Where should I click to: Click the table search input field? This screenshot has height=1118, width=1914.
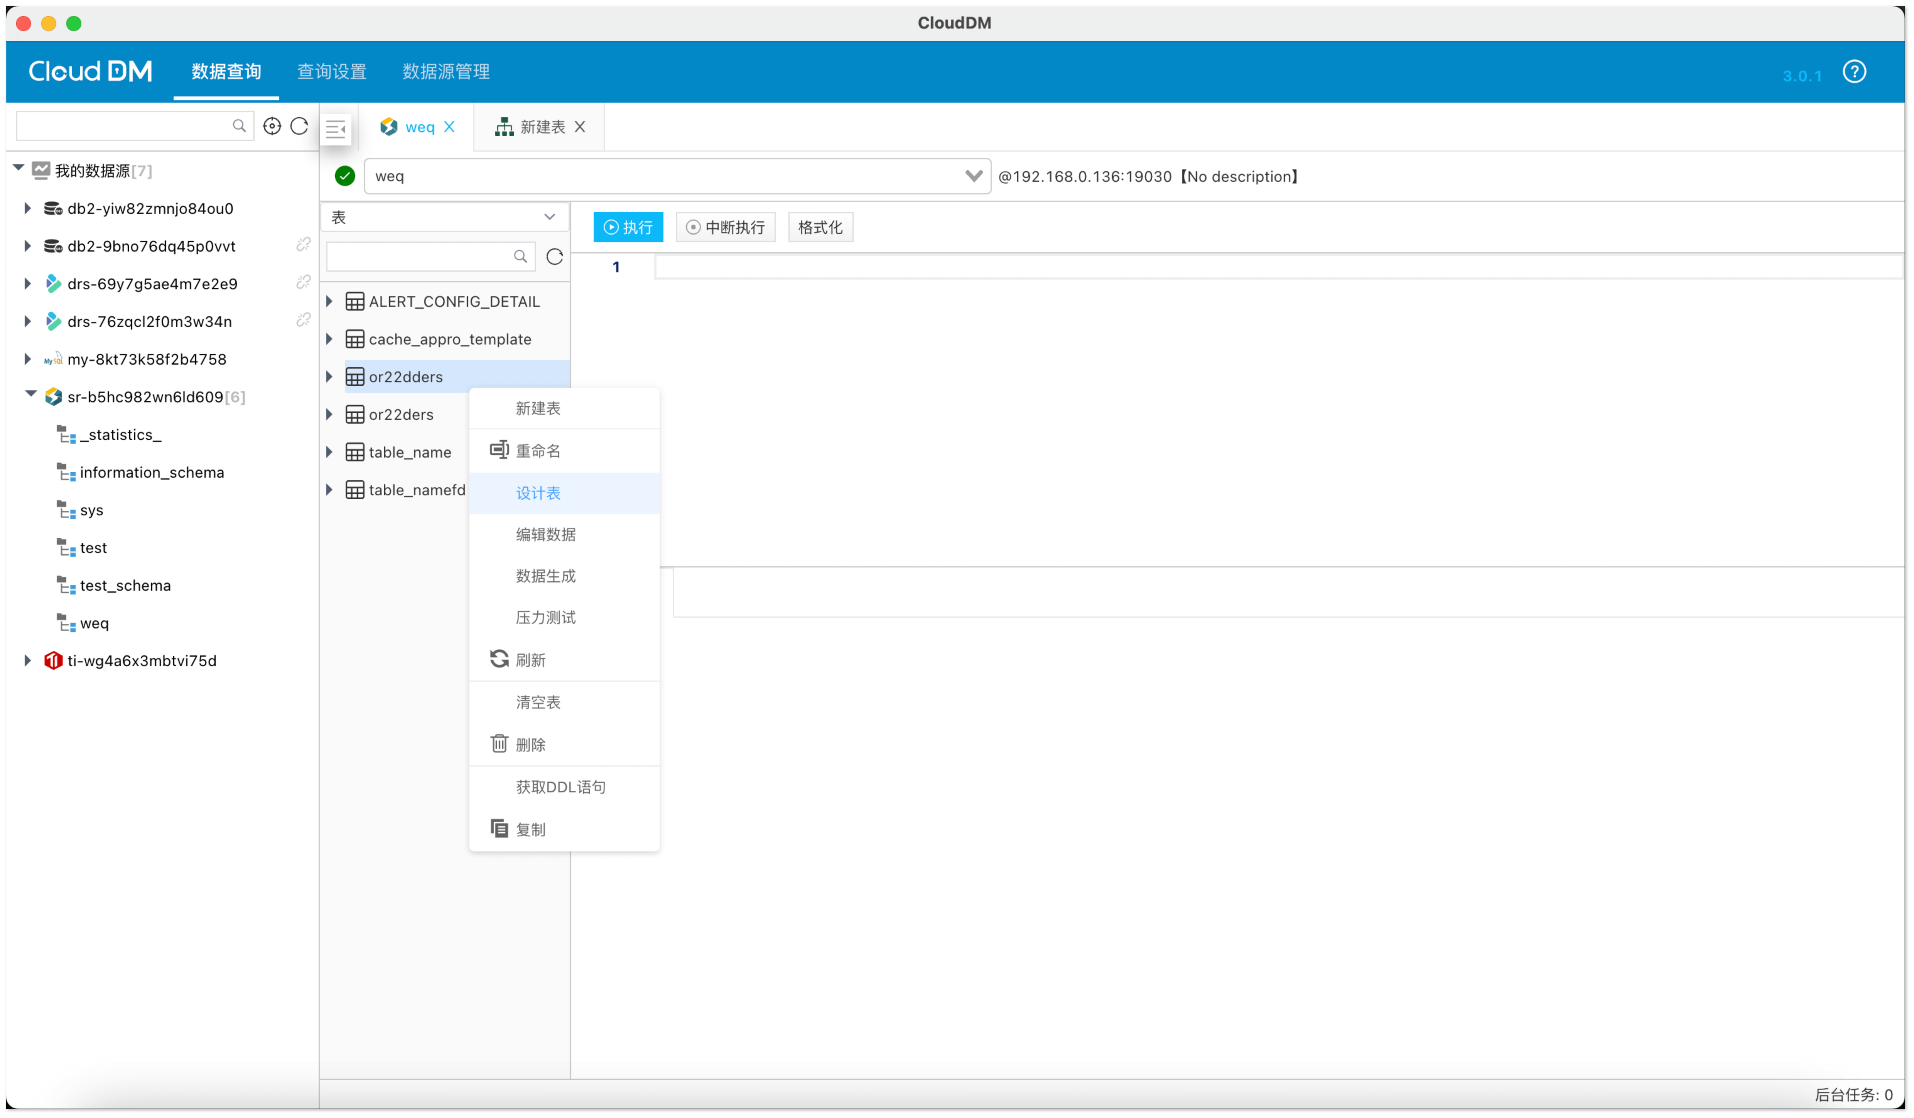point(422,257)
